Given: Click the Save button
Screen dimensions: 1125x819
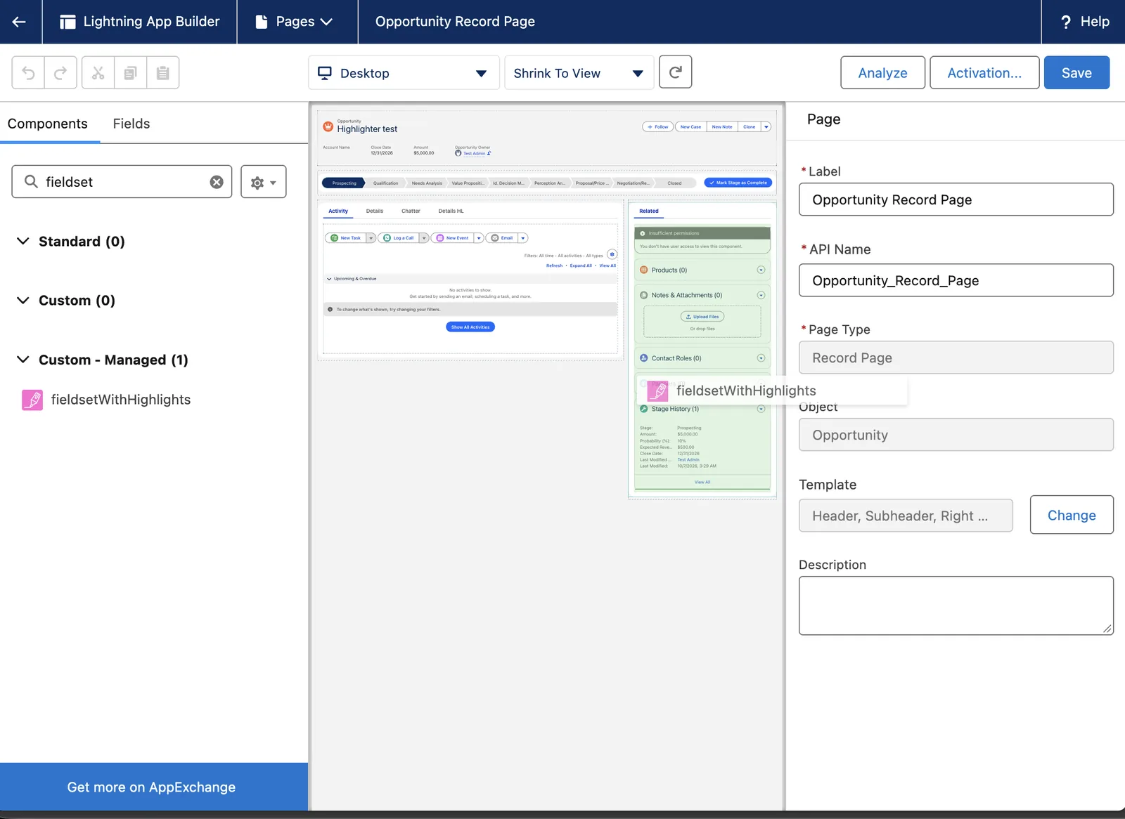Looking at the screenshot, I should coord(1076,73).
